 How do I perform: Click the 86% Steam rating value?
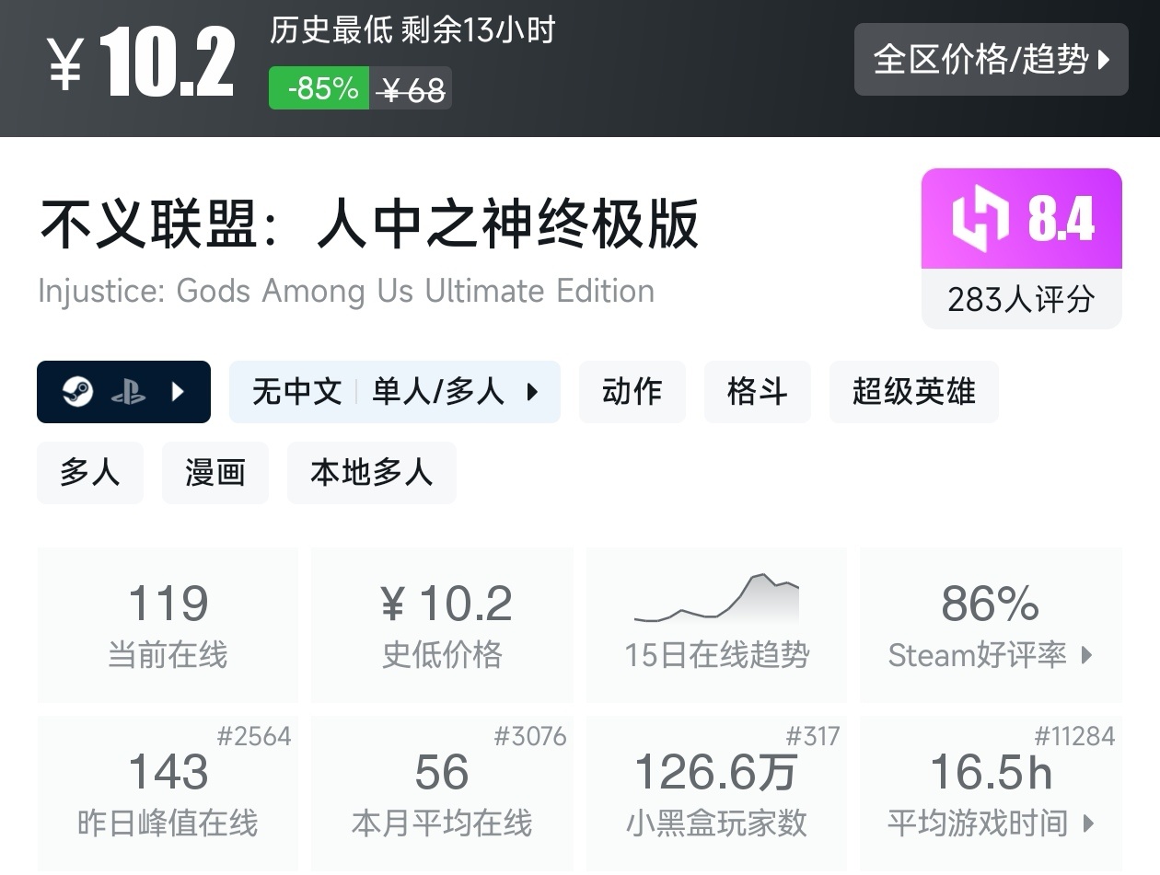990,604
